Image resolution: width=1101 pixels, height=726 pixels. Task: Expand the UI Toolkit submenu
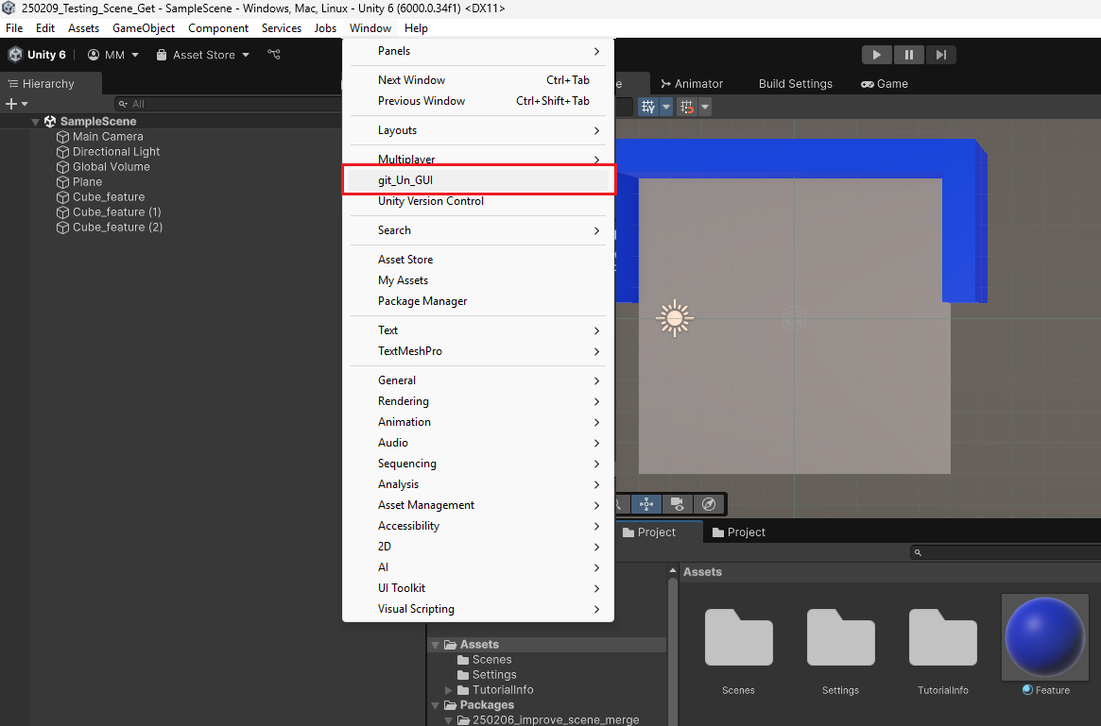478,588
